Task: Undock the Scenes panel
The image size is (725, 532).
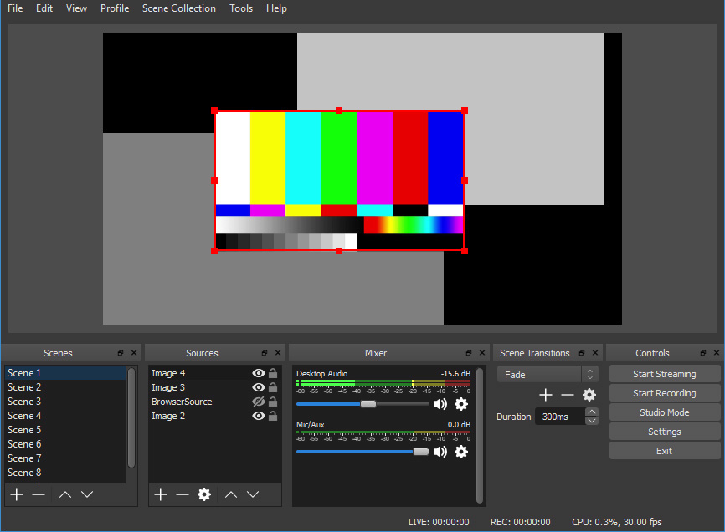Action: click(x=121, y=353)
